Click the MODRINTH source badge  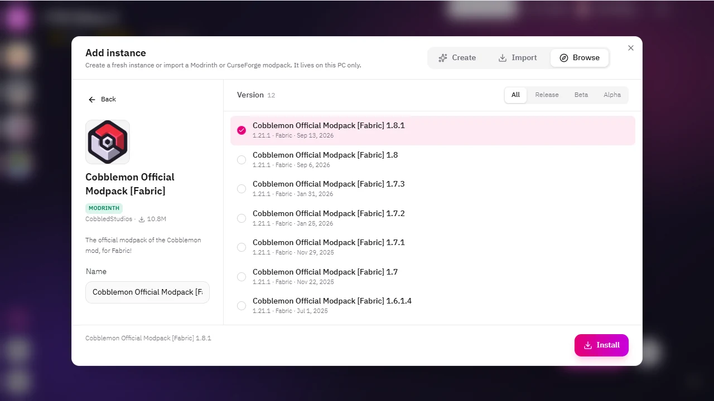pyautogui.click(x=104, y=208)
